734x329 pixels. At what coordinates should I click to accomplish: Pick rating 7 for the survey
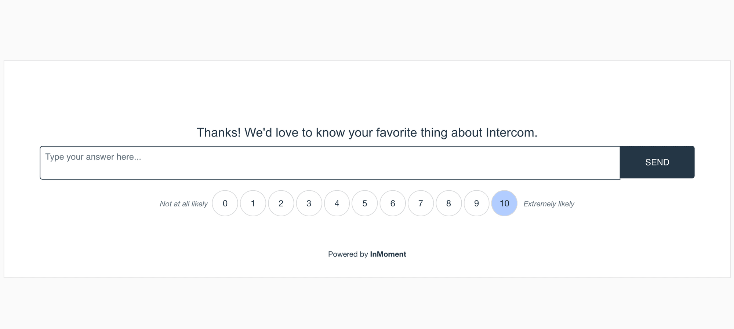421,203
